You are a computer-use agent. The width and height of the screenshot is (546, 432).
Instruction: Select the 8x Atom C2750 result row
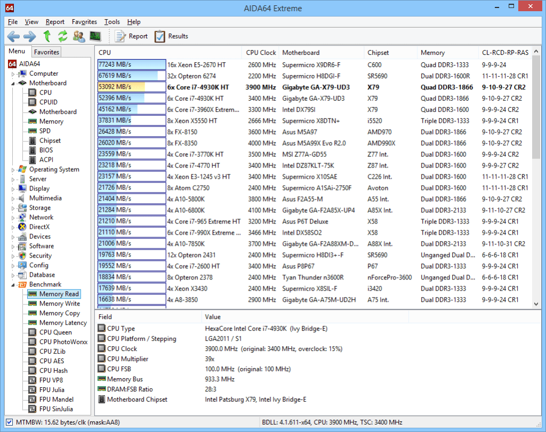pyautogui.click(x=314, y=188)
